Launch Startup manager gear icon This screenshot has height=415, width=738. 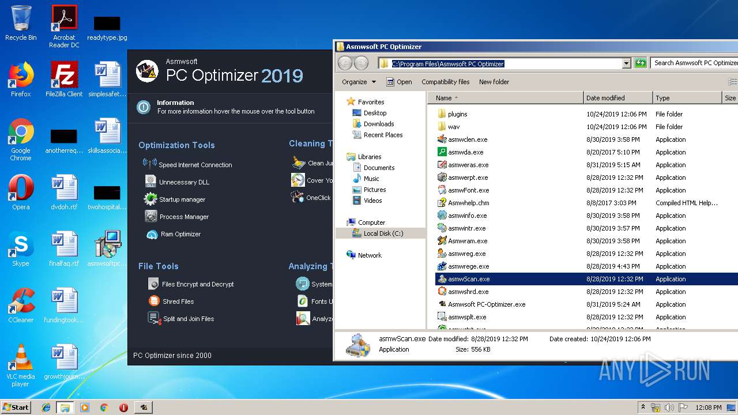coord(150,199)
